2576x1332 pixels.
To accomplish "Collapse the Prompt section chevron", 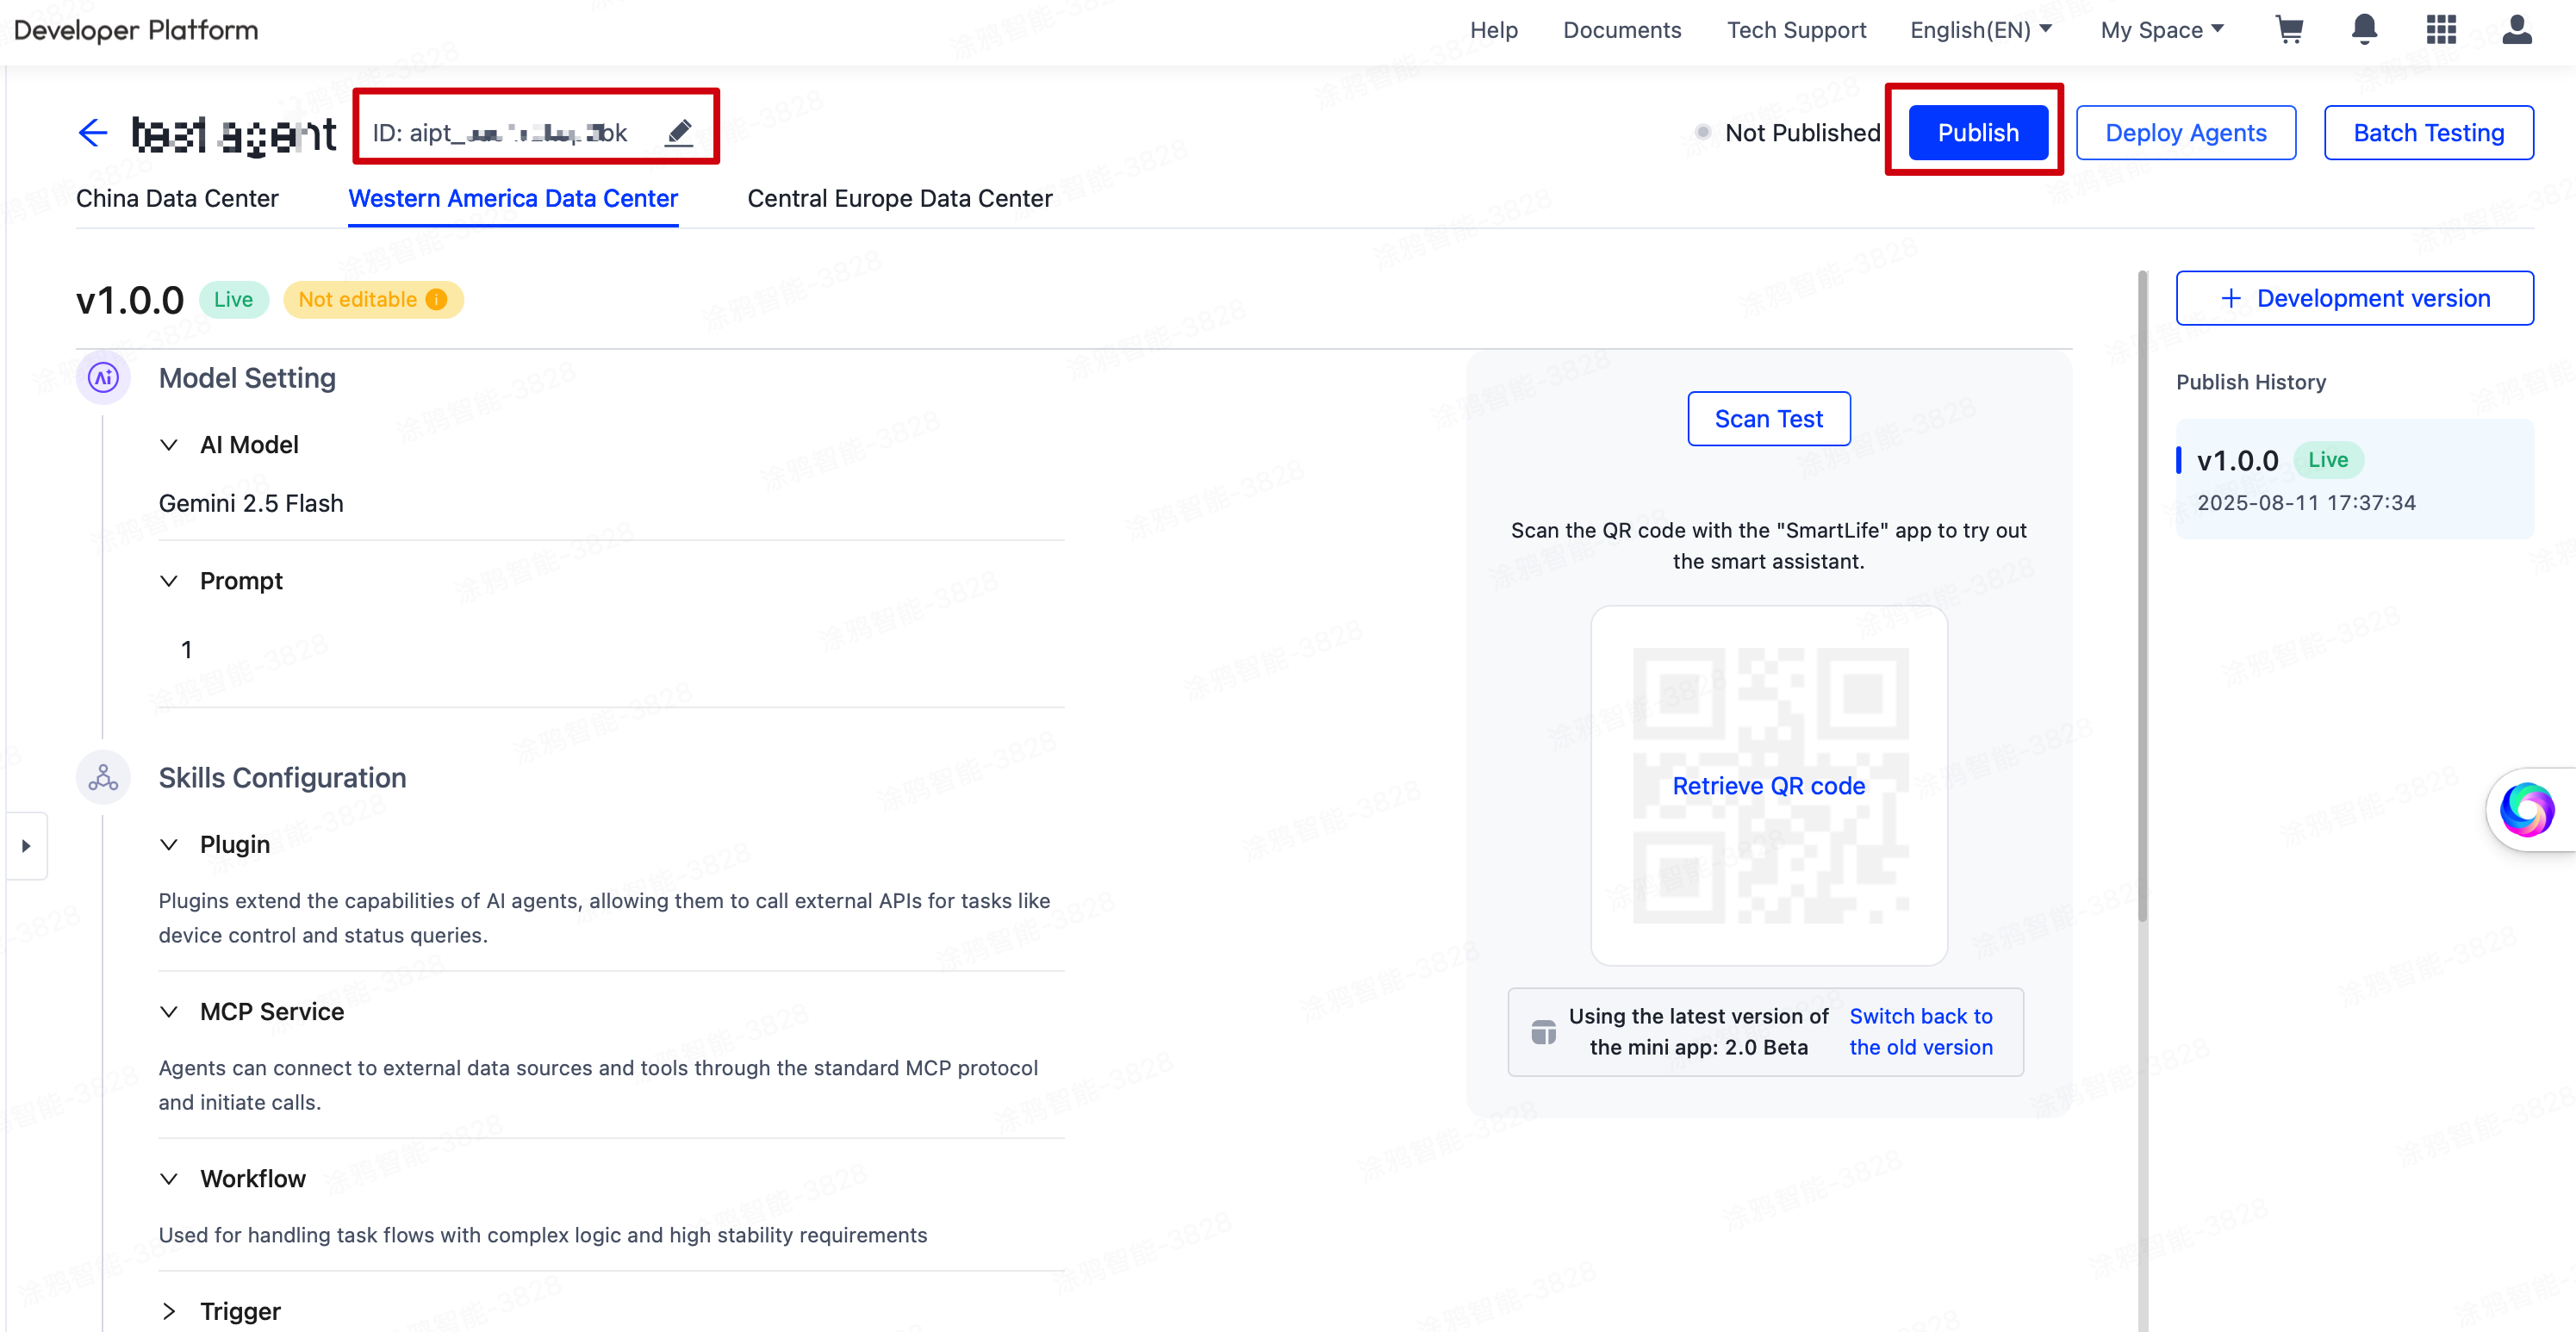I will pos(169,581).
